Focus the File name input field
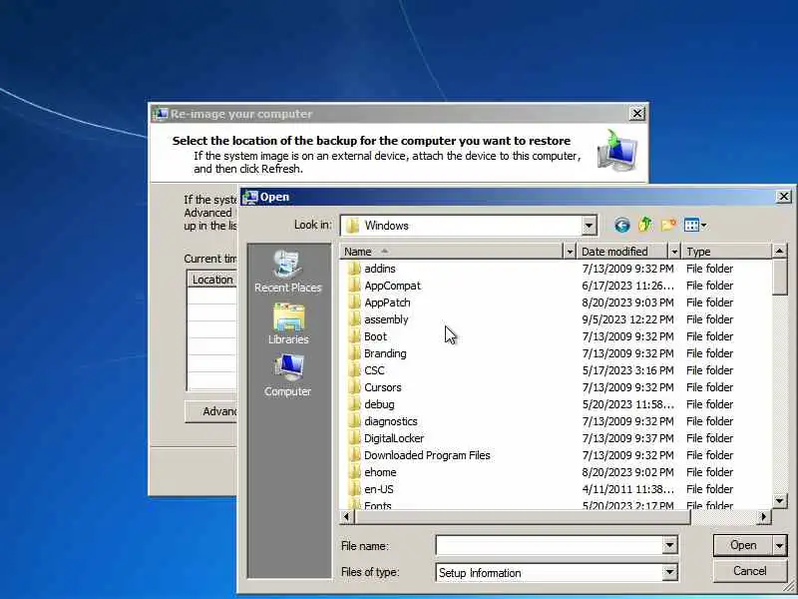Screen dimensions: 798x599 coord(550,545)
